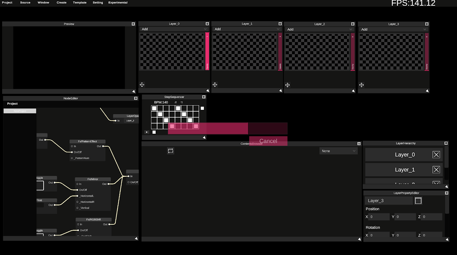The image size is (457, 255).
Task: Click the /2 BPM divider button
Action: click(175, 102)
